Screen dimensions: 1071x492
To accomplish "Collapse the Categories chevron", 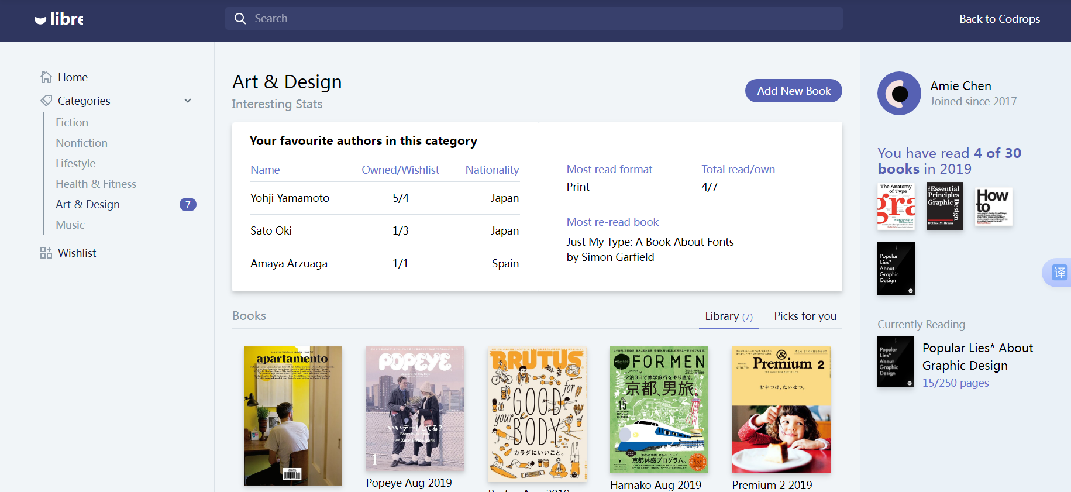I will click(x=188, y=101).
